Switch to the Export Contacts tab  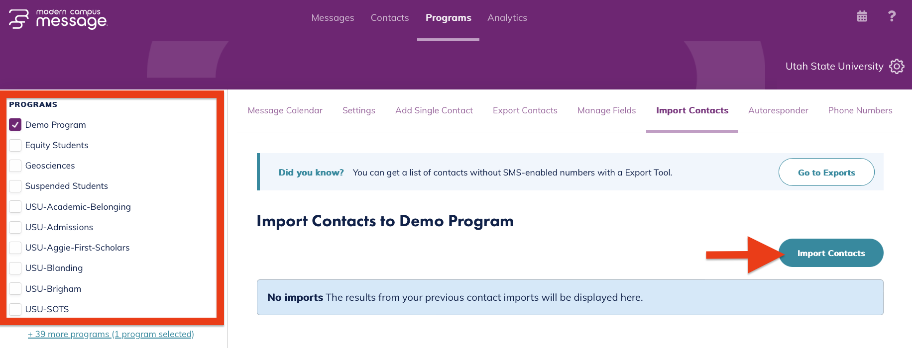coord(525,110)
